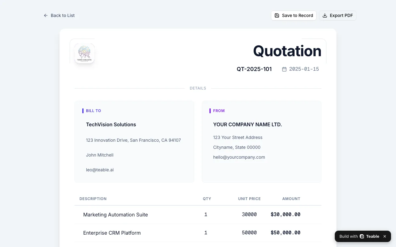
Task: Click the amount $30,000.00
Action: (x=286, y=215)
